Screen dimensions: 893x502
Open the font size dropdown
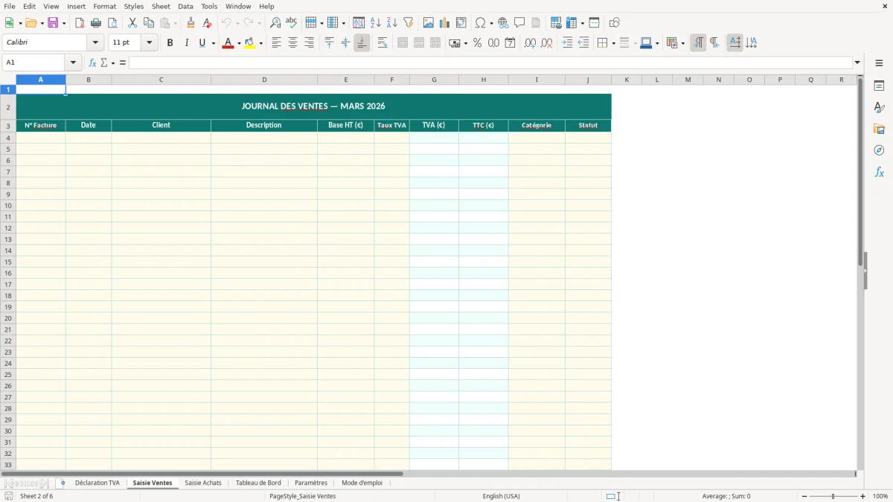point(149,43)
